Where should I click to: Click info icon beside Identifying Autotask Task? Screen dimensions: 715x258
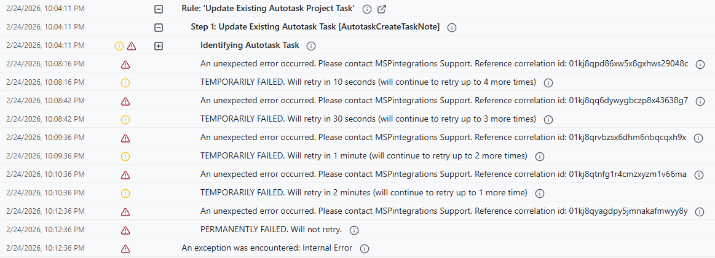click(x=311, y=46)
